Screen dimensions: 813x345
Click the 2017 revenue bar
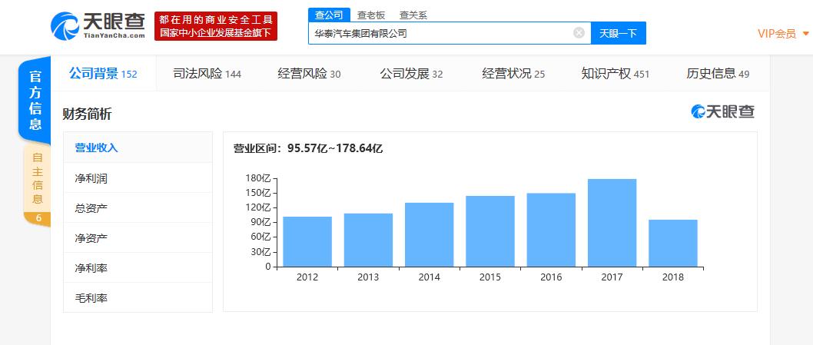612,223
